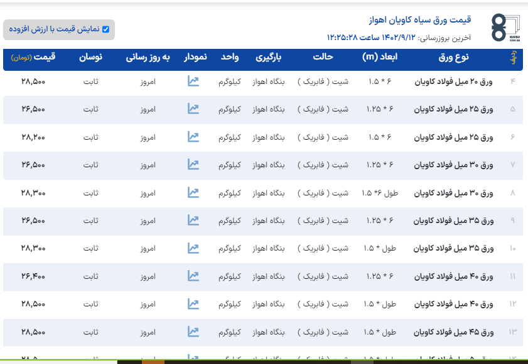Click the به روز رسانی column header

tap(148, 58)
